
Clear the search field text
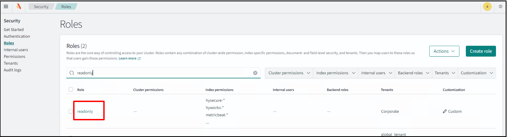point(255,73)
